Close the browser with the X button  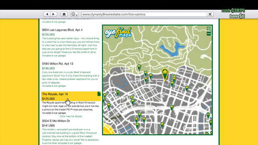click(210, 14)
